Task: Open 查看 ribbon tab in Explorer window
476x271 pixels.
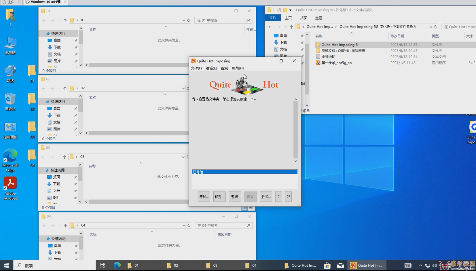Action: point(319,18)
